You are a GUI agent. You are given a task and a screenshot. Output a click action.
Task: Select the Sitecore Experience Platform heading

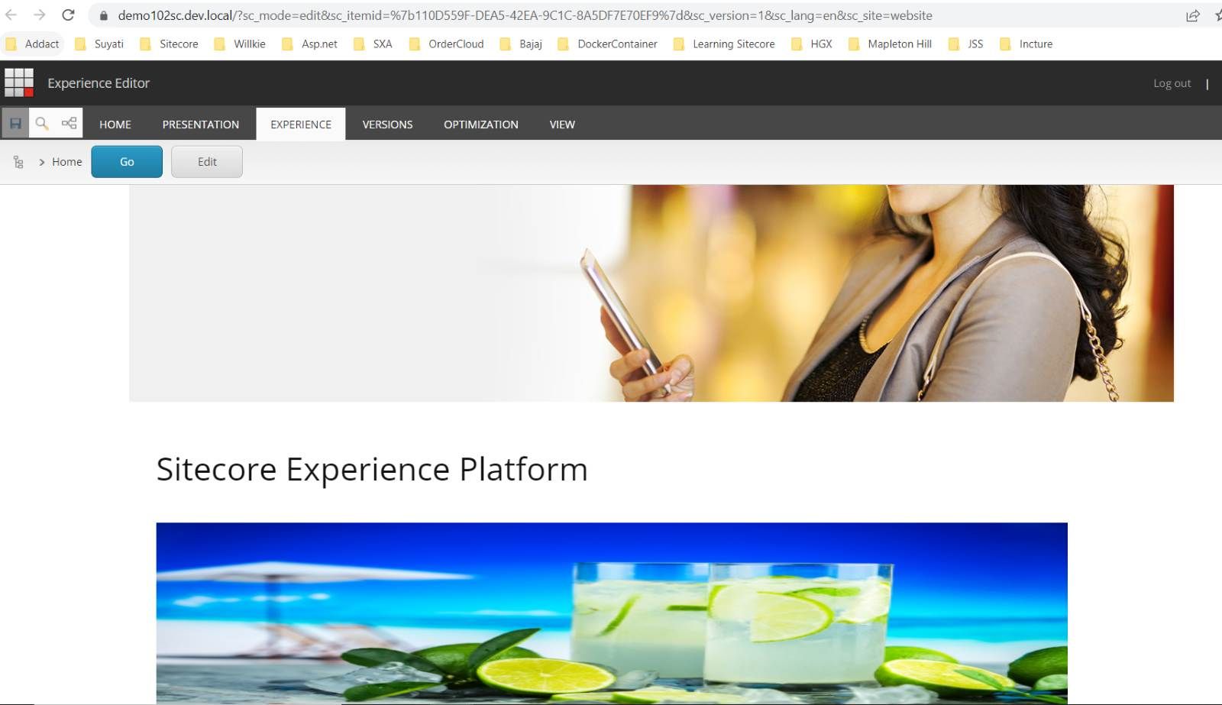pos(372,469)
